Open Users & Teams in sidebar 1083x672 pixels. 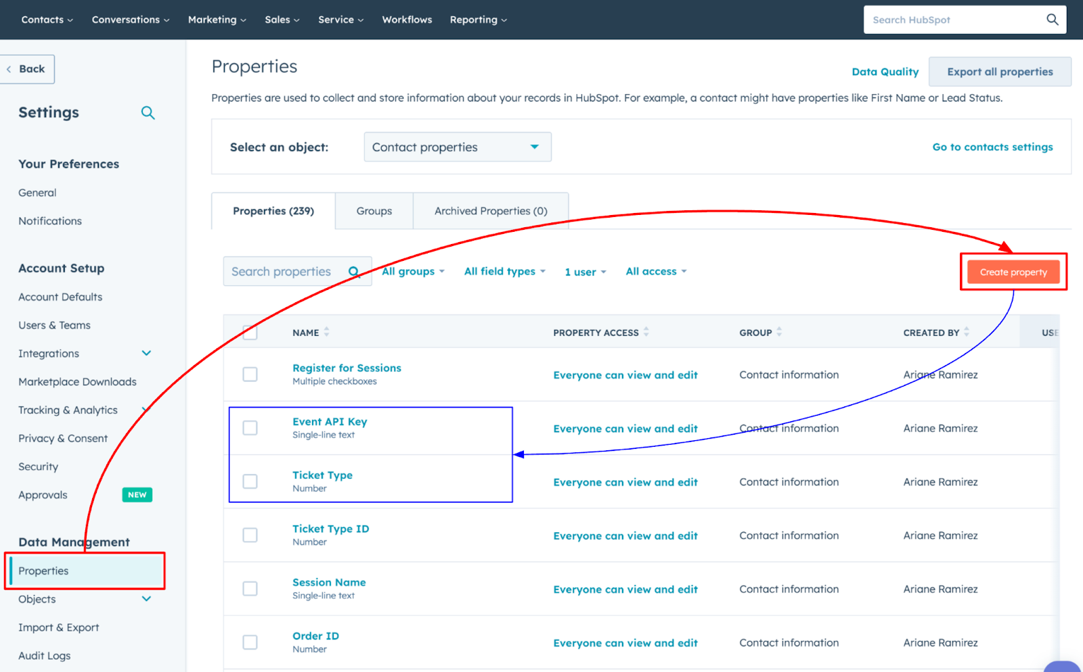pyautogui.click(x=54, y=325)
